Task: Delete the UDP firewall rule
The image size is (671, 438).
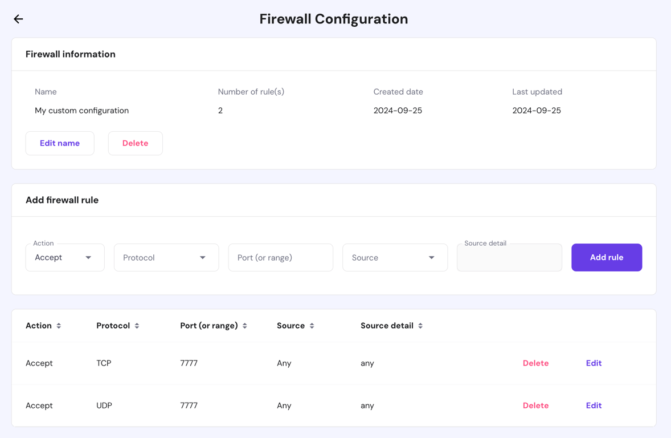Action: coord(535,405)
